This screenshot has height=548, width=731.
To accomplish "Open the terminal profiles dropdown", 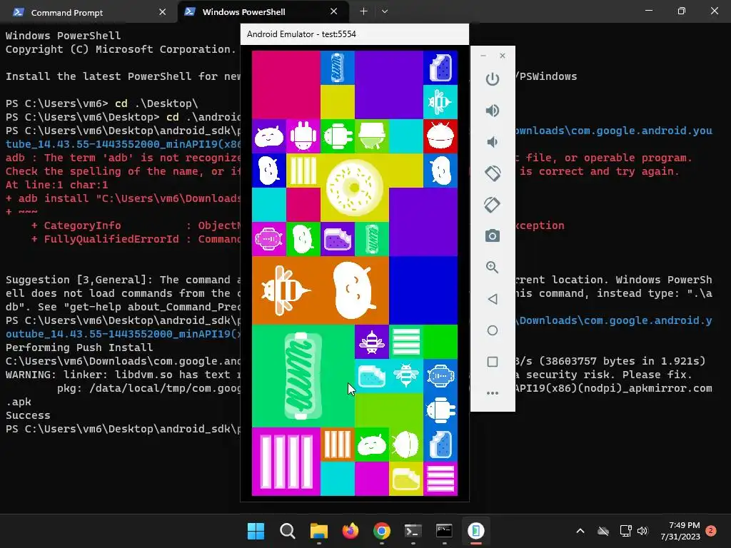I will pos(385,11).
